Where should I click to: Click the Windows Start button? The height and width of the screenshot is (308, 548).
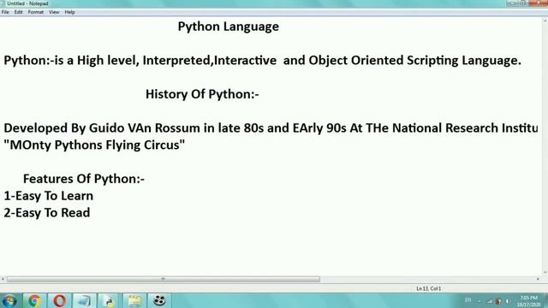pos(9,300)
